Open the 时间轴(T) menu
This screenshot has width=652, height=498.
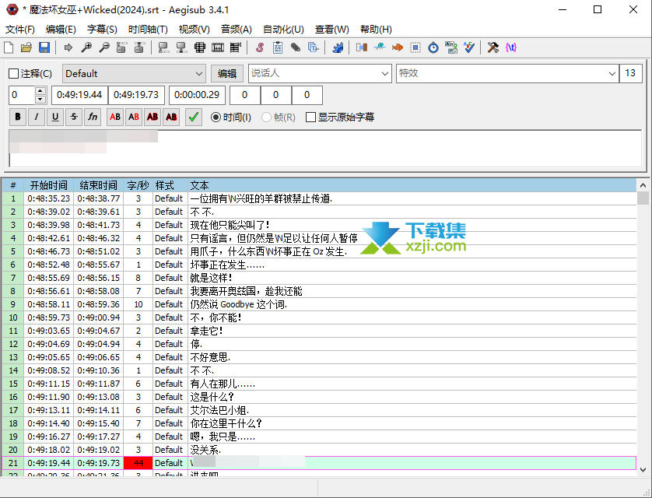pyautogui.click(x=148, y=30)
